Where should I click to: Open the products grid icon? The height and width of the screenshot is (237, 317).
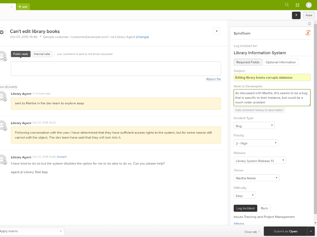click(297, 5)
